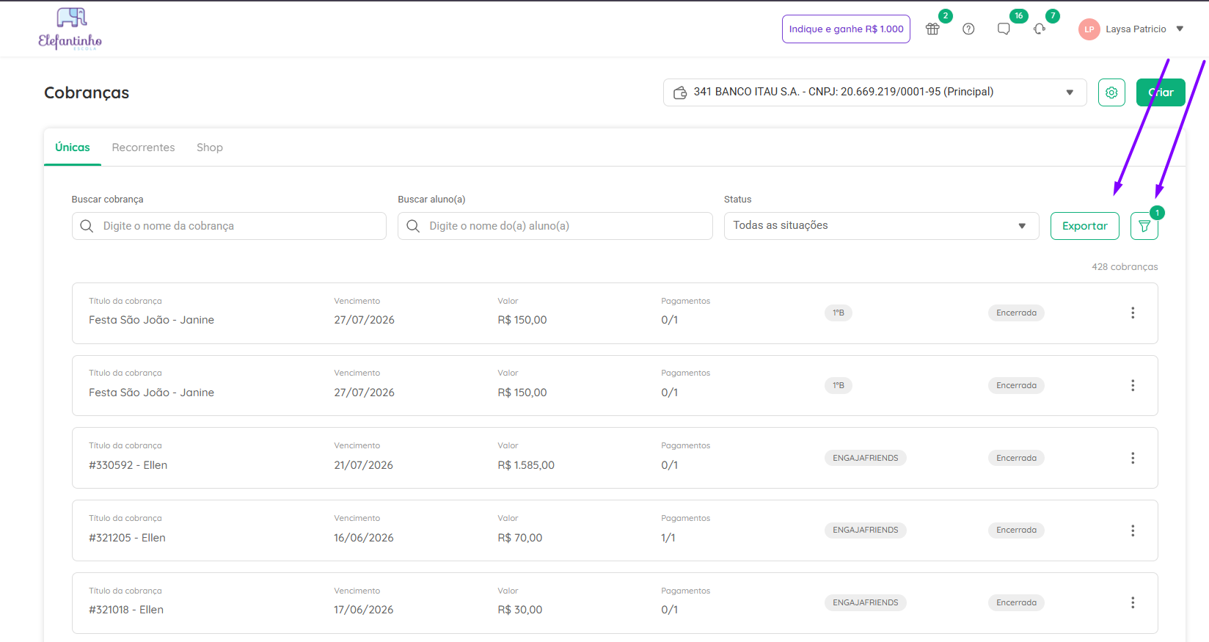Click the 16/06/2026 due date
This screenshot has height=642, width=1209.
(x=364, y=538)
